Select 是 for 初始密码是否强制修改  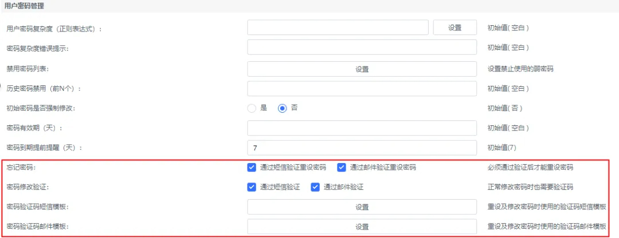pos(252,108)
